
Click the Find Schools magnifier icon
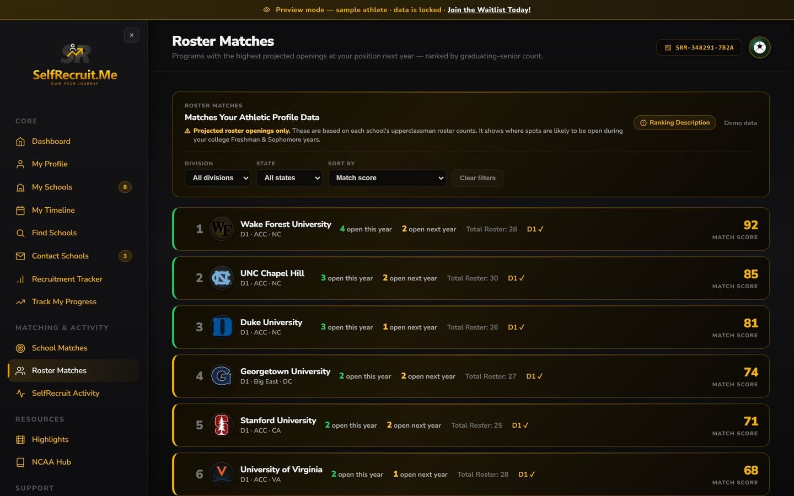coord(20,233)
